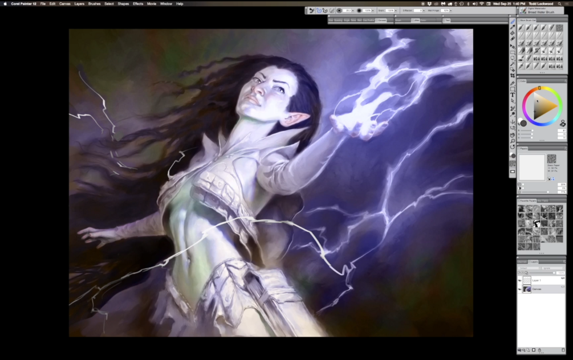Image resolution: width=573 pixels, height=360 pixels.
Task: Open the layer composite depth dropdown
Action: tap(553, 268)
